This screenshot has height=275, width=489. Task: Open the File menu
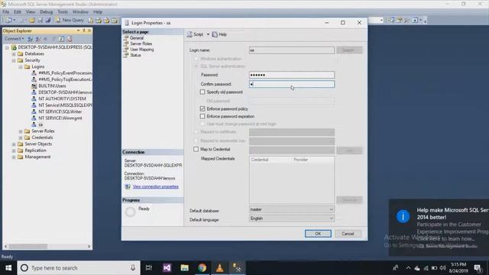tap(6, 12)
